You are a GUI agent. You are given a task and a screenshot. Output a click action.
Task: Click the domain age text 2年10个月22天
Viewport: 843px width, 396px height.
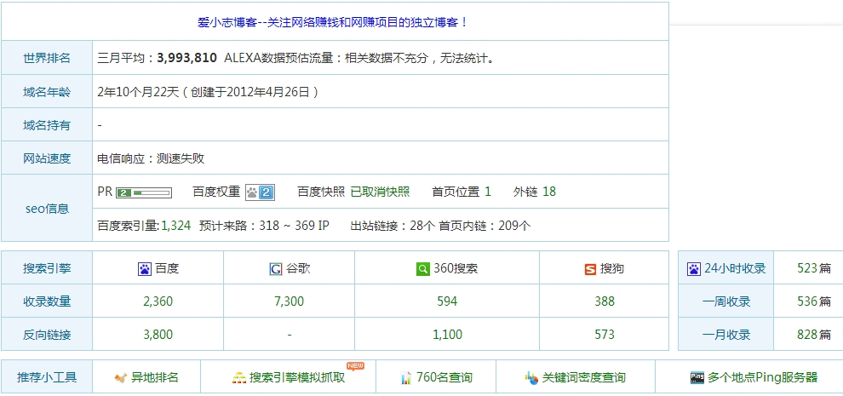tap(138, 92)
